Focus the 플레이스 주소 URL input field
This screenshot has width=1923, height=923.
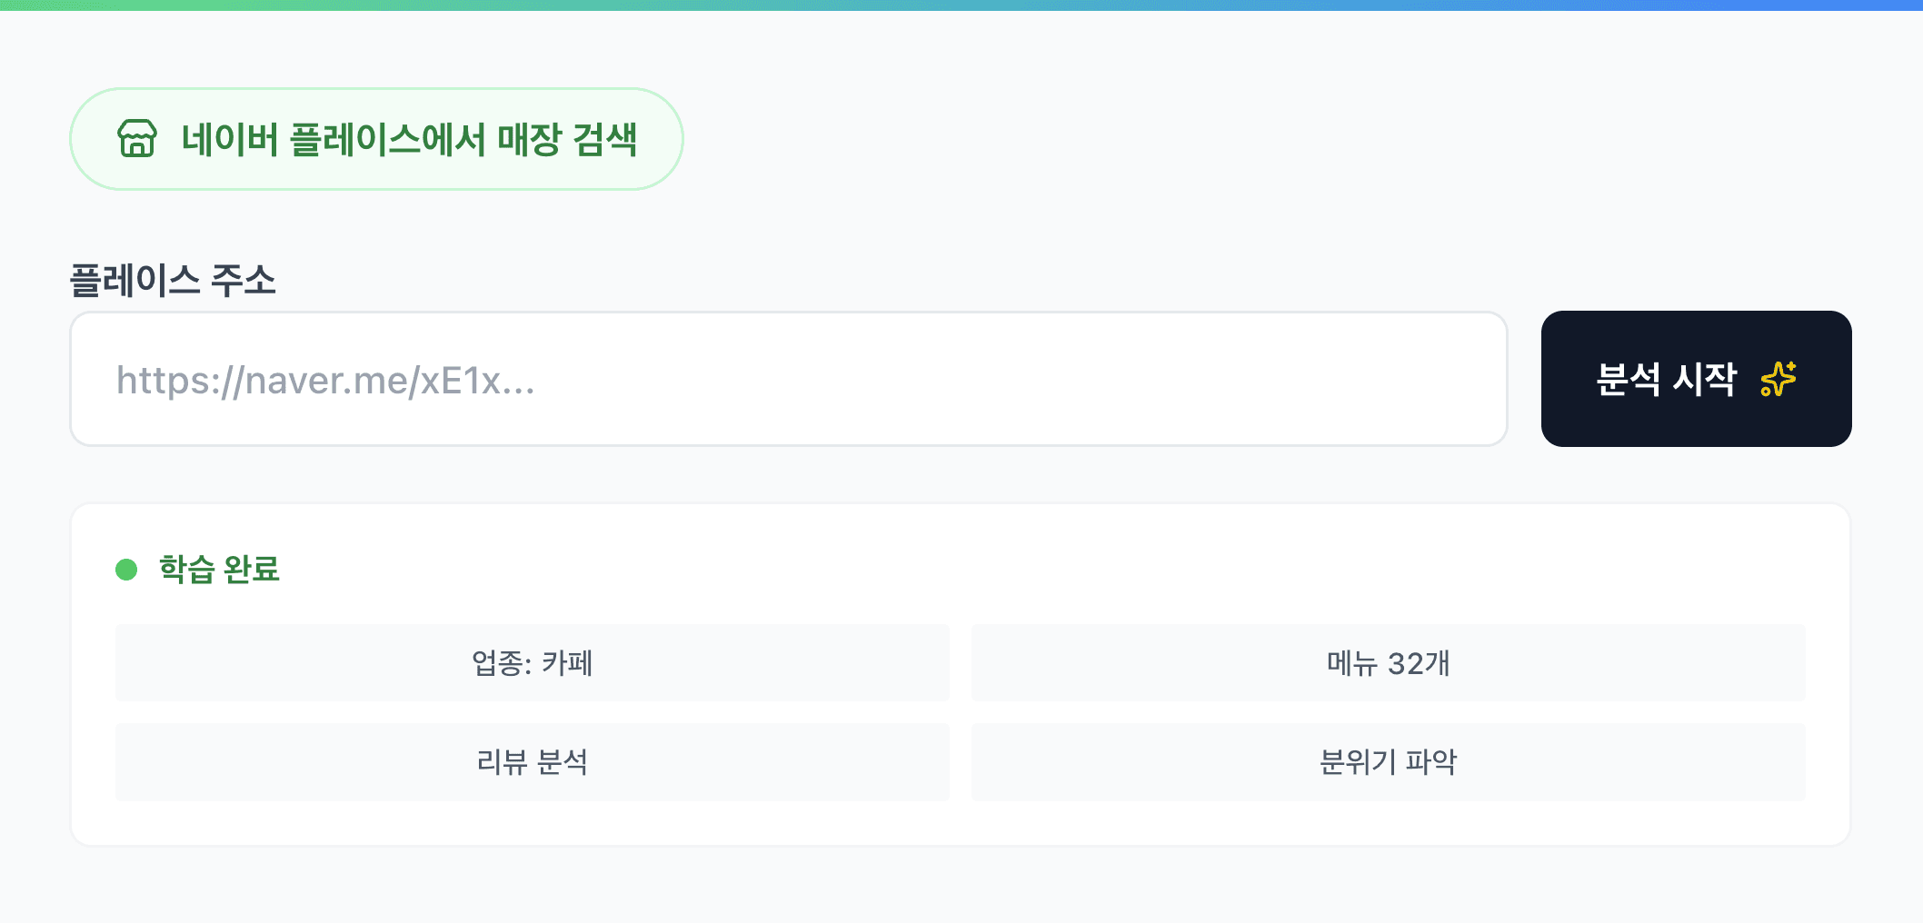(x=788, y=379)
